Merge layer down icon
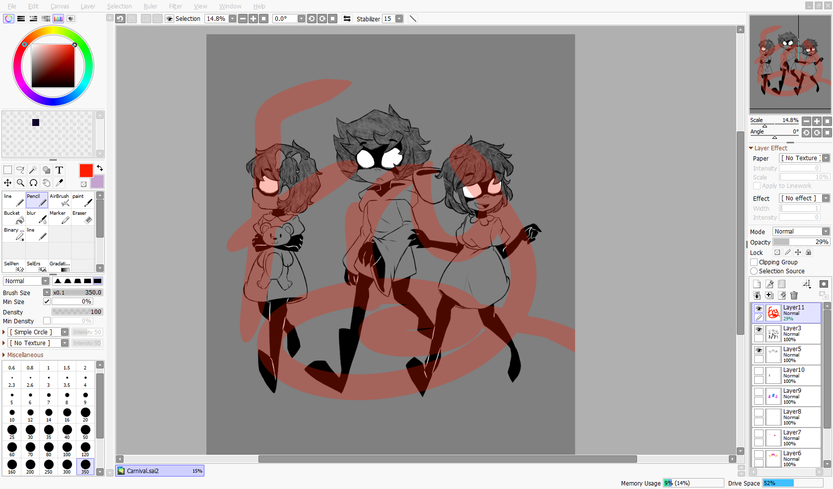The height and width of the screenshot is (489, 833). click(x=757, y=296)
